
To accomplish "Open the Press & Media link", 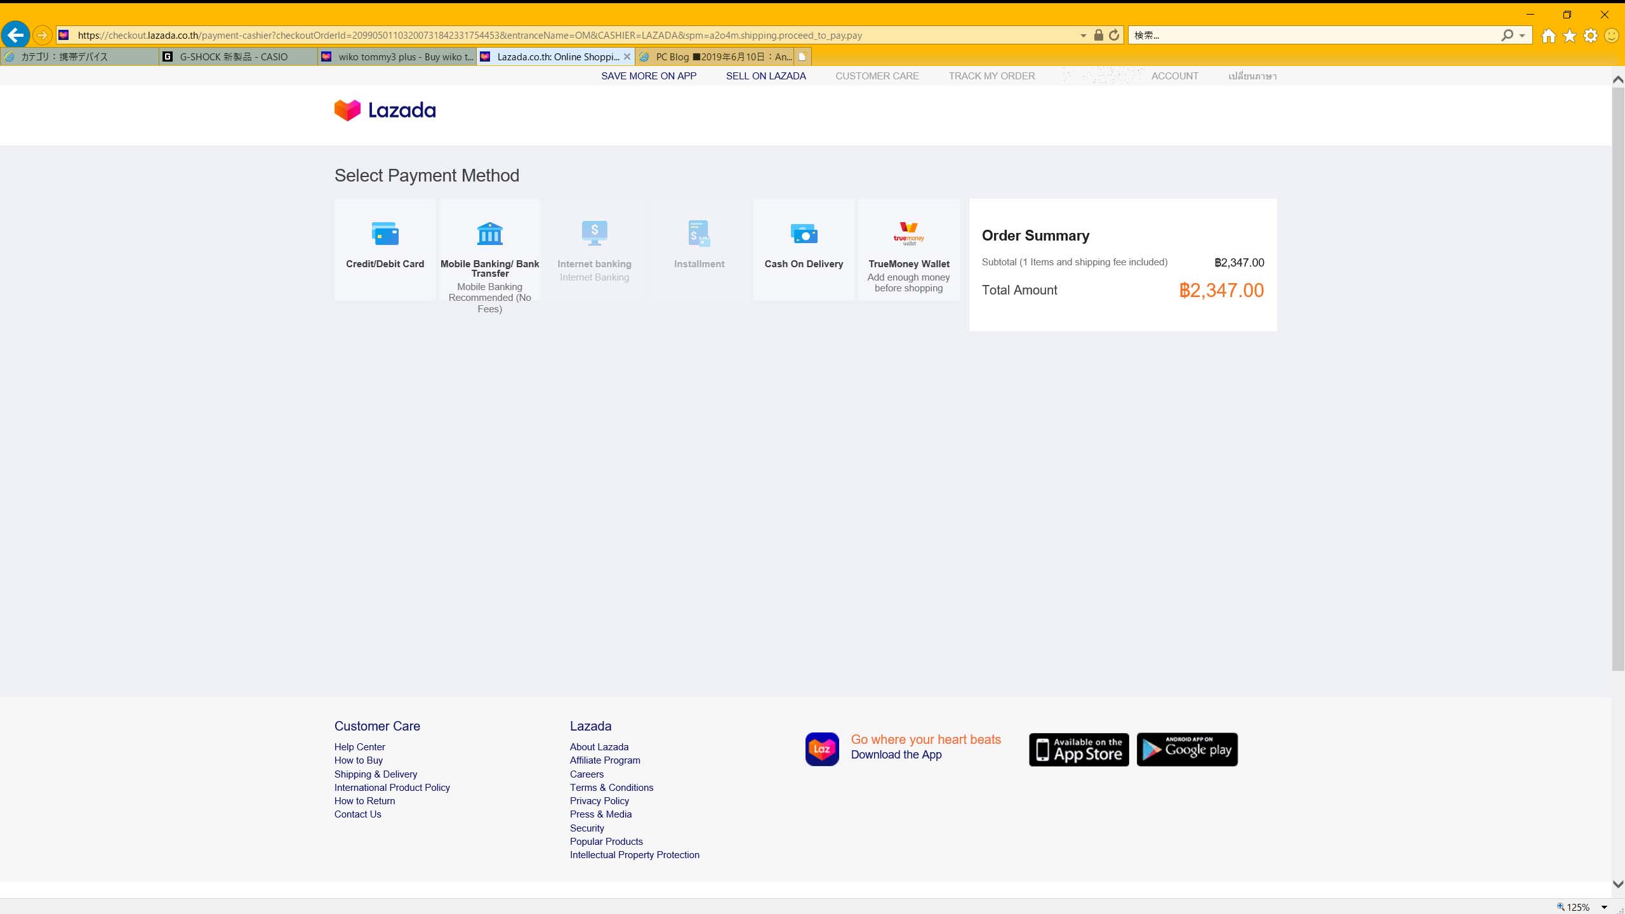I will [x=600, y=814].
